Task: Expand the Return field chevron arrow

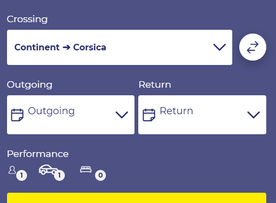Action: pos(253,115)
